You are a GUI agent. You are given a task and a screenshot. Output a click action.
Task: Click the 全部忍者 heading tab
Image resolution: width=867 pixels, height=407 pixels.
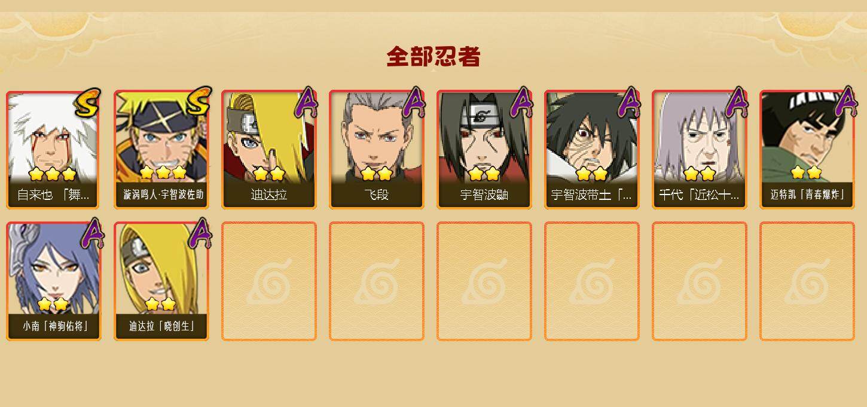click(433, 56)
